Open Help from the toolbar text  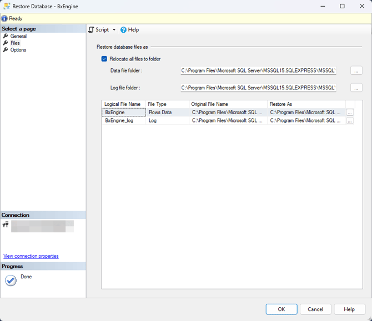(x=133, y=29)
